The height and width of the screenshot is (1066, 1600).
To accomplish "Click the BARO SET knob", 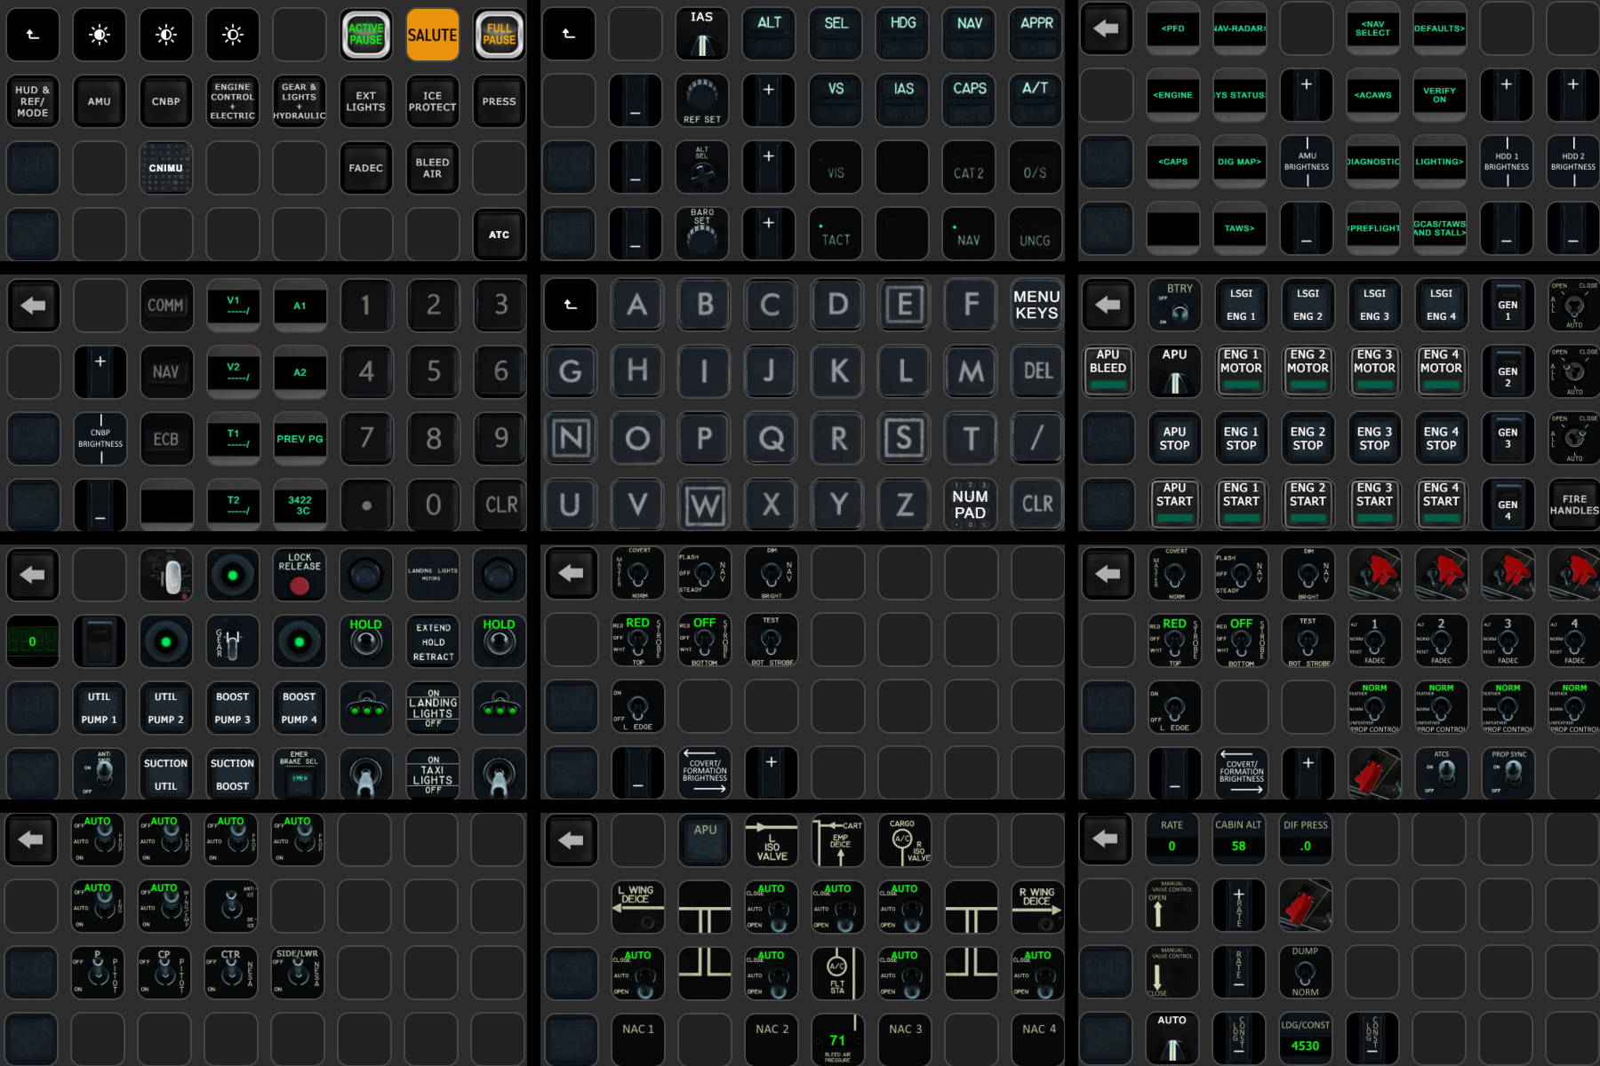I will 702,234.
